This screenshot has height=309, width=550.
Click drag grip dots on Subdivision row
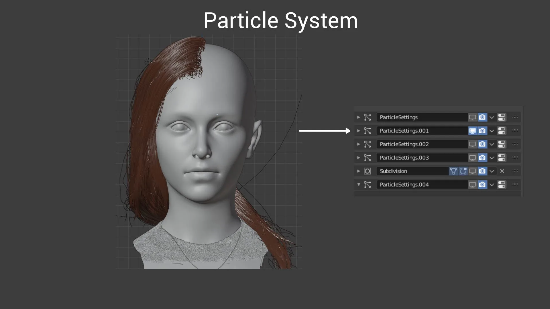click(x=515, y=171)
